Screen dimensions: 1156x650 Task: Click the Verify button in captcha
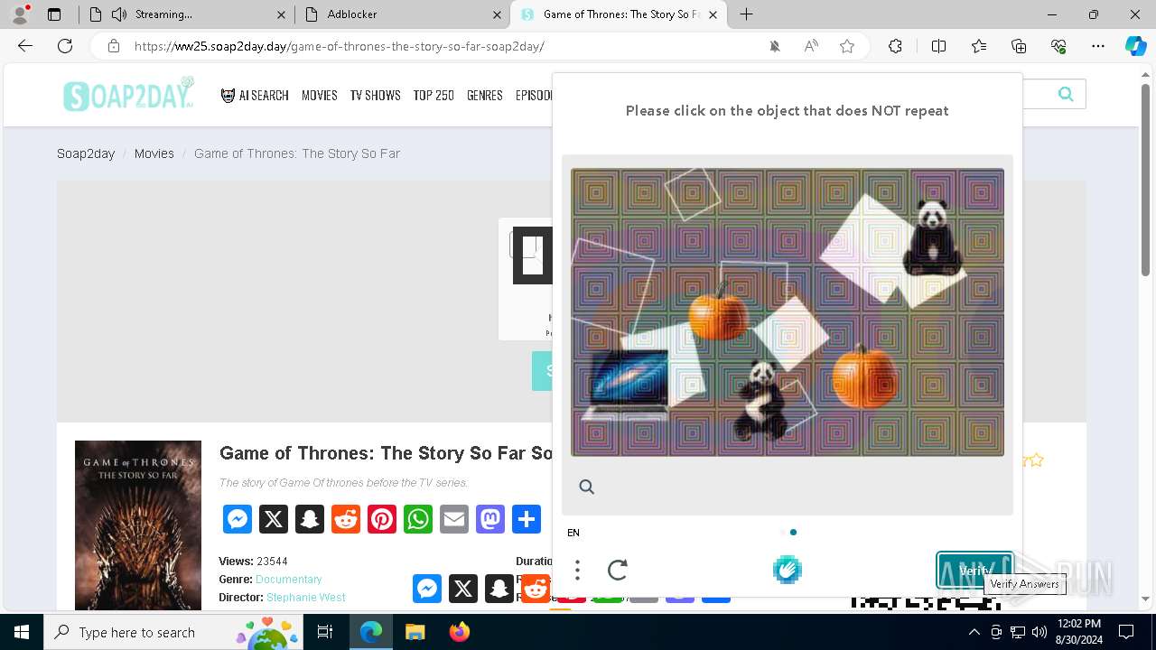(x=975, y=571)
